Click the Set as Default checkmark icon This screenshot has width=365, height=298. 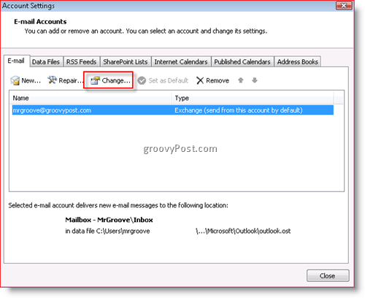142,80
